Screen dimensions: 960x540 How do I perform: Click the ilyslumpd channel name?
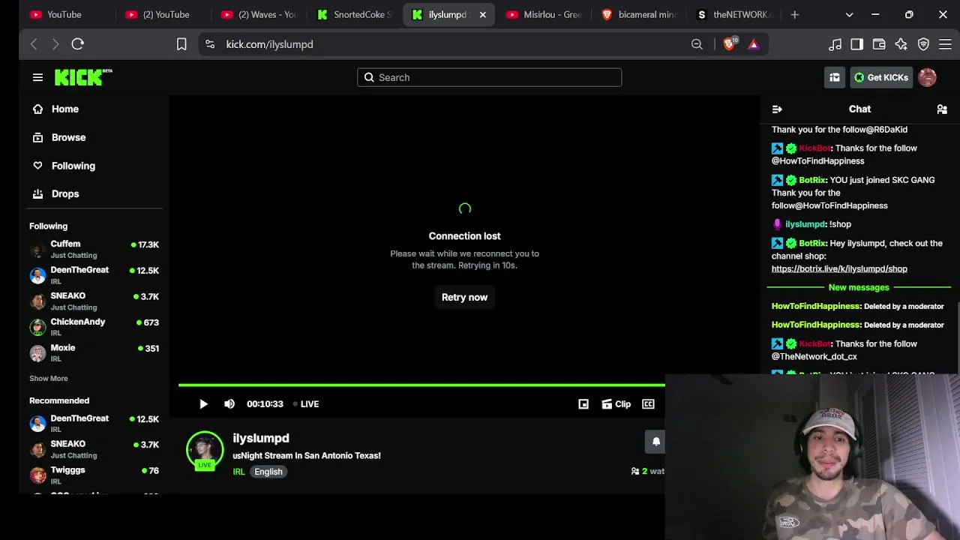click(261, 438)
